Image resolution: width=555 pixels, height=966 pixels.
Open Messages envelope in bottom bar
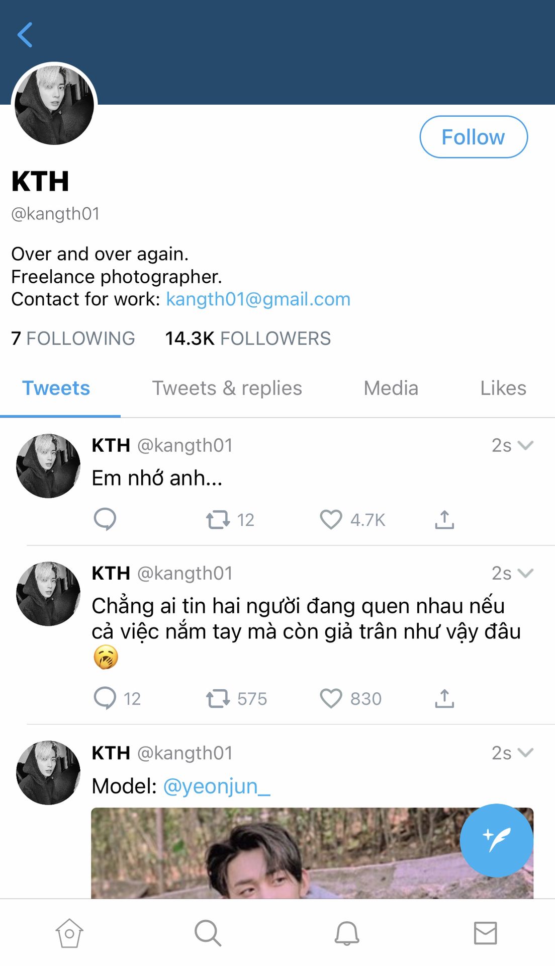pos(486,933)
